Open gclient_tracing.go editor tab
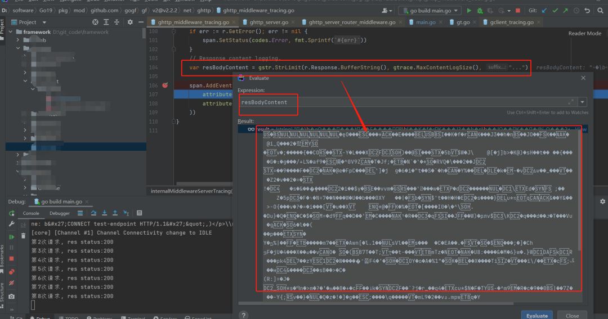 tap(511, 23)
